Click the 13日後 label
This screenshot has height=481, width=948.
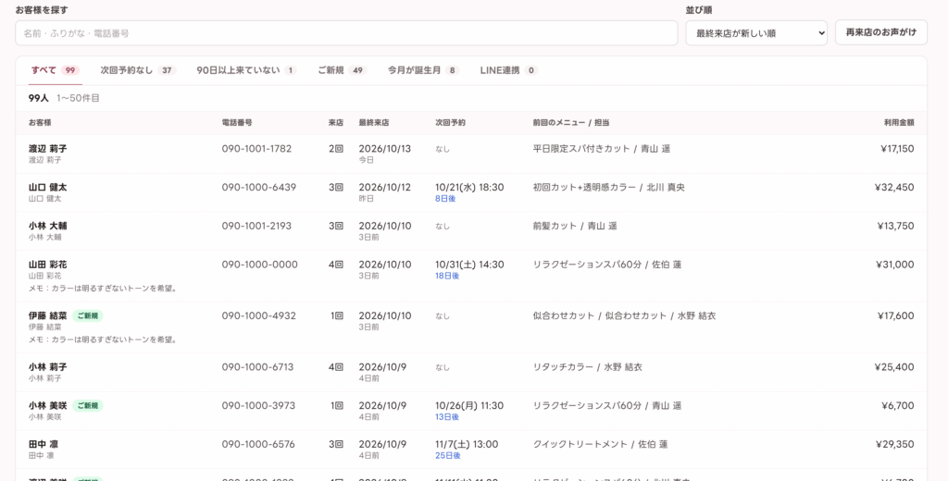[x=447, y=417]
